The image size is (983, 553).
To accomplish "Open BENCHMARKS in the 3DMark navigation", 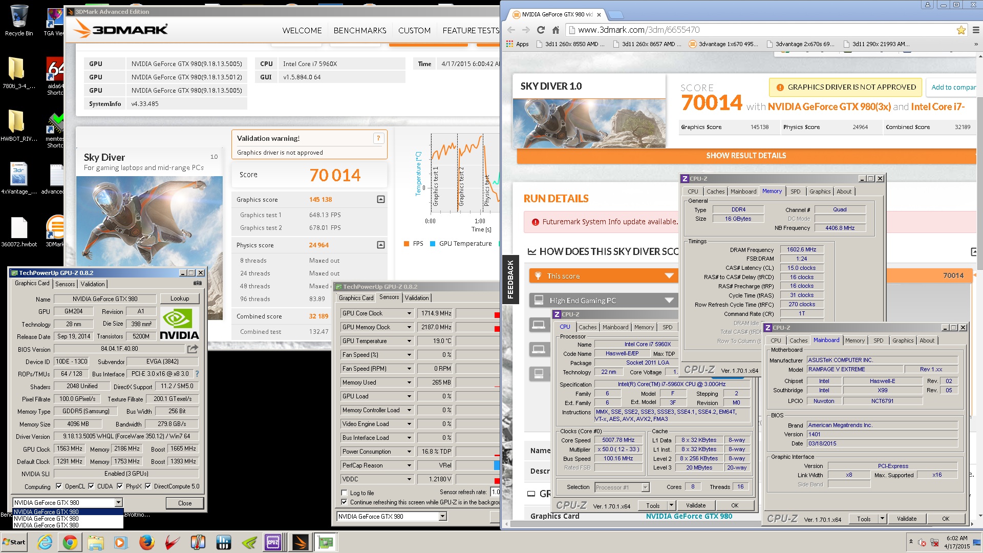I will (x=360, y=31).
